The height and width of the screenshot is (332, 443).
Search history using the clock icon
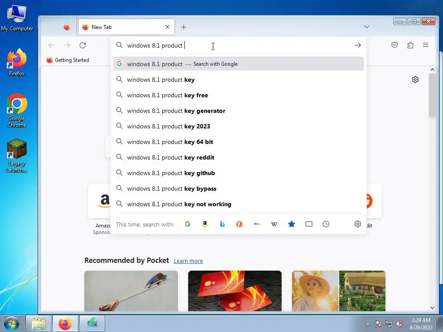coord(326,224)
